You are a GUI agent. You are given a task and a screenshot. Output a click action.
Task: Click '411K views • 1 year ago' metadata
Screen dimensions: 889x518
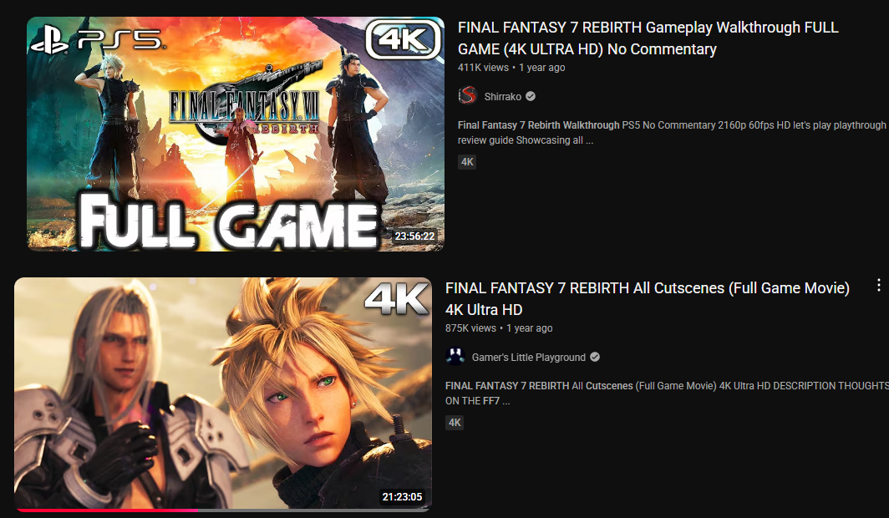coord(511,68)
